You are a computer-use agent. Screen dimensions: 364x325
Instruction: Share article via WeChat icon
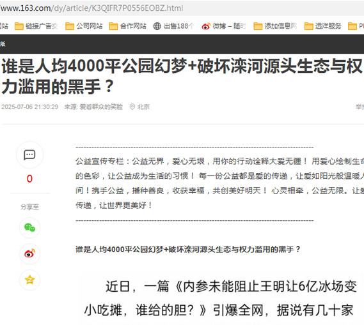pos(29,227)
